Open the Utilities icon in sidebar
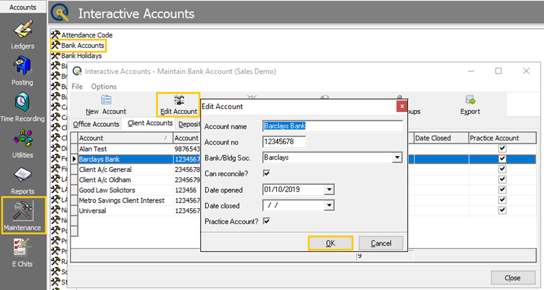Viewport: 544px width, 290px height. [23, 139]
